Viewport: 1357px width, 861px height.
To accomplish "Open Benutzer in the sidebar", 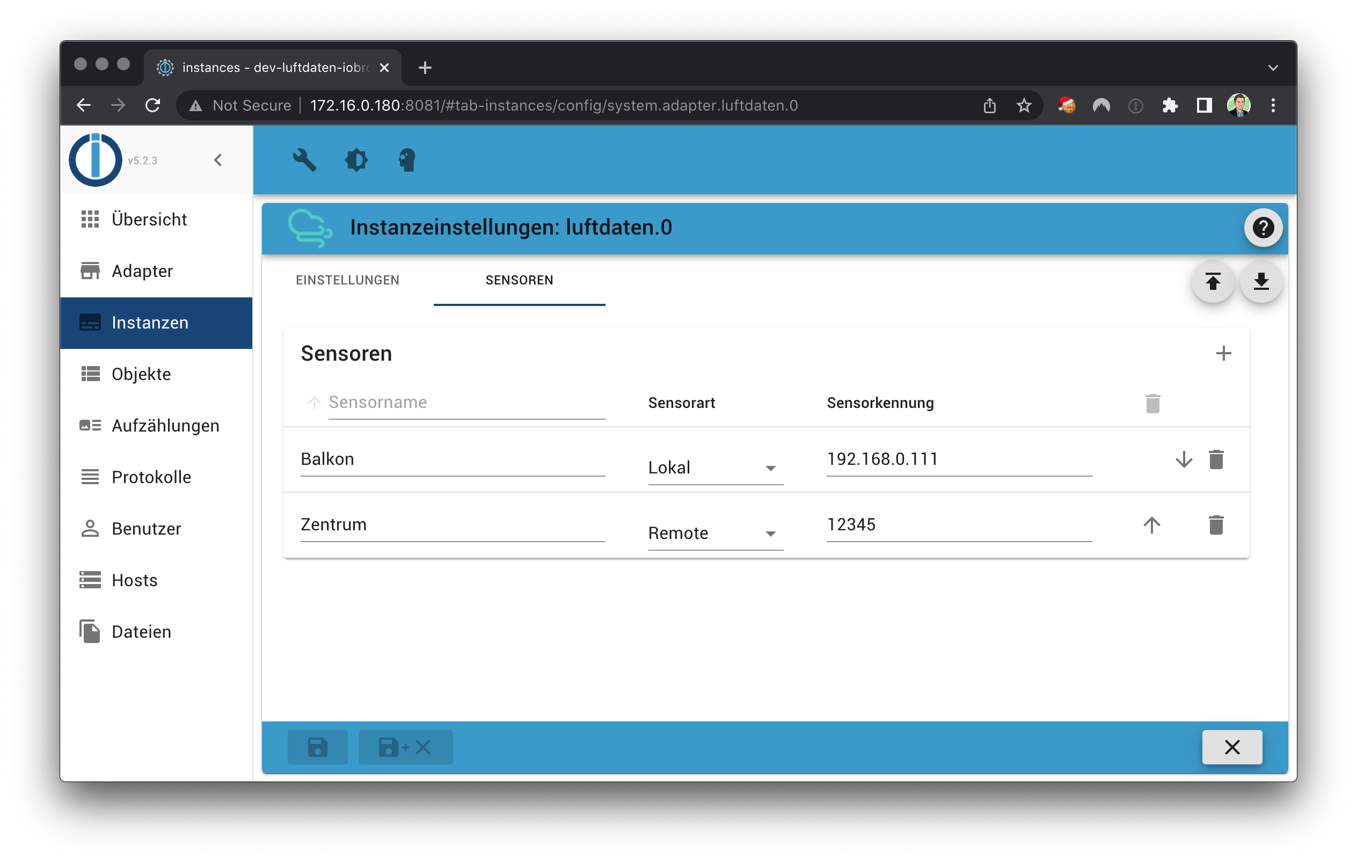I will 156,529.
